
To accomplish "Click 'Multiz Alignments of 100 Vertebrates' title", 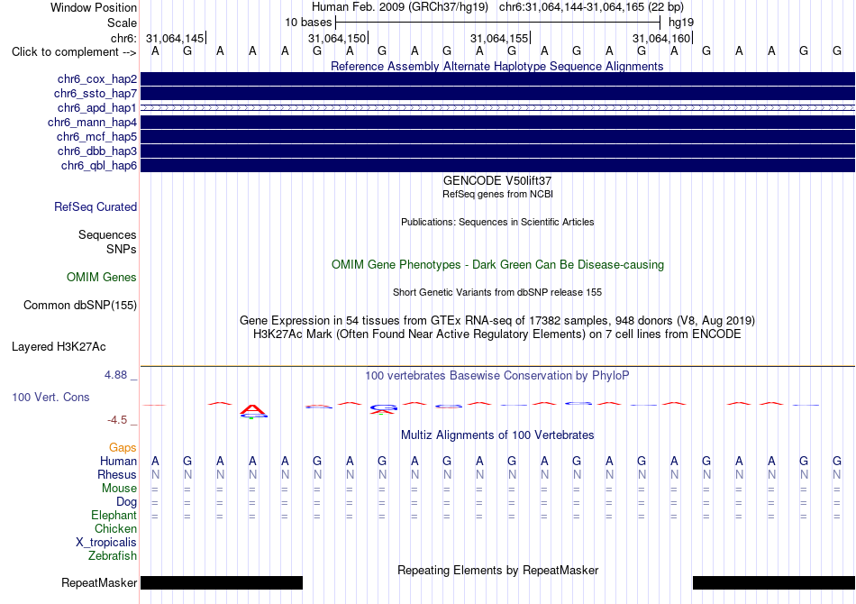I will 497,435.
